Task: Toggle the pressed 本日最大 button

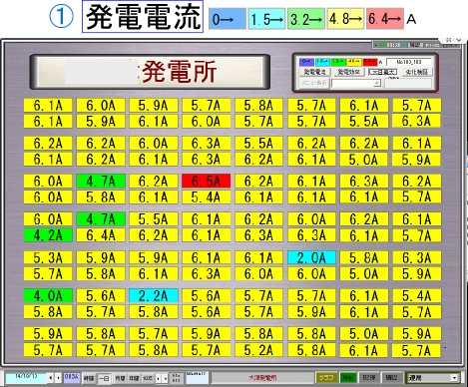Action: [383, 72]
